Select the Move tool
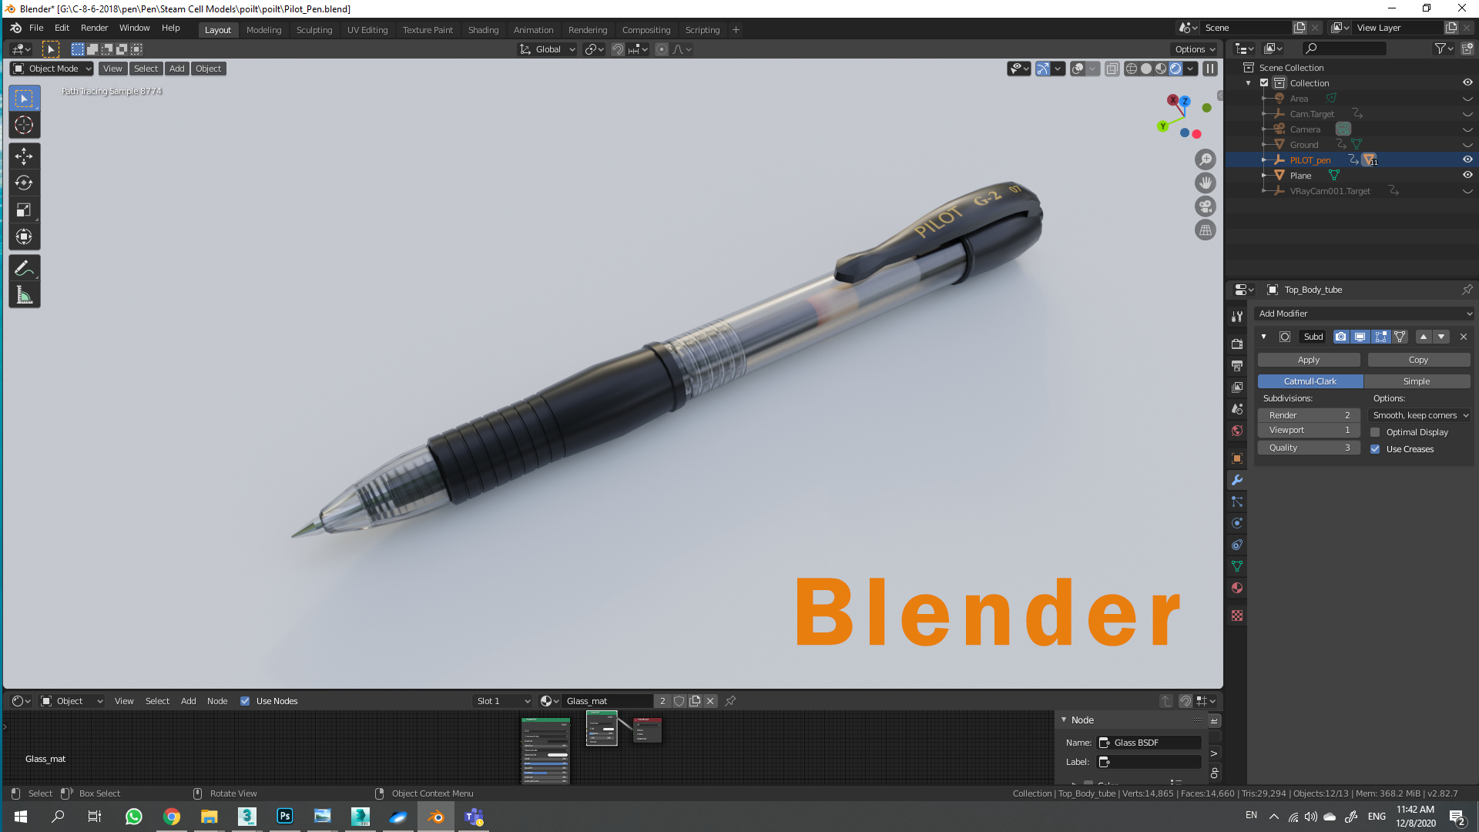 (x=24, y=156)
